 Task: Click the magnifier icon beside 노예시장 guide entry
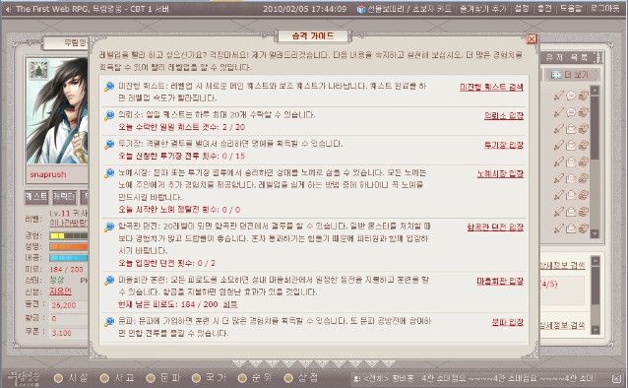tap(109, 173)
